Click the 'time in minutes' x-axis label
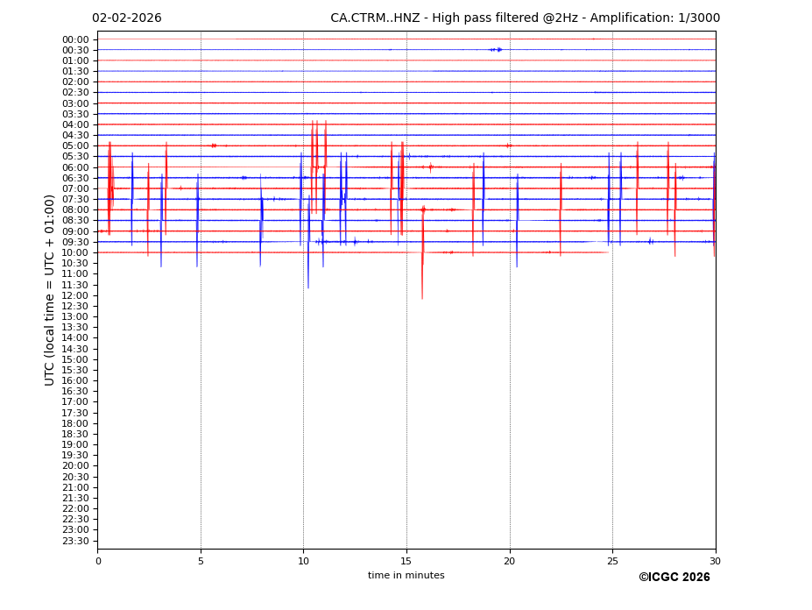 click(x=406, y=576)
